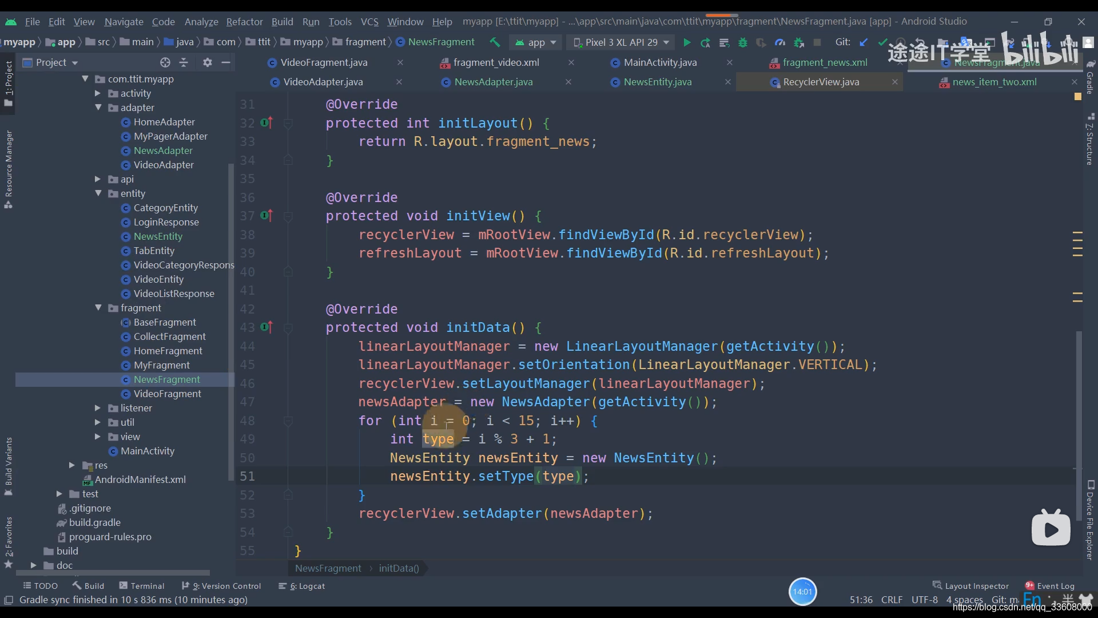Expand the listener package folder
Viewport: 1098px width, 618px height.
[98, 408]
